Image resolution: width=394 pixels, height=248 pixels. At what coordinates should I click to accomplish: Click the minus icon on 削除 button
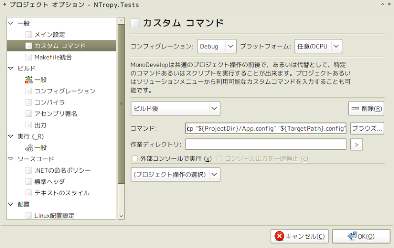pos(355,108)
